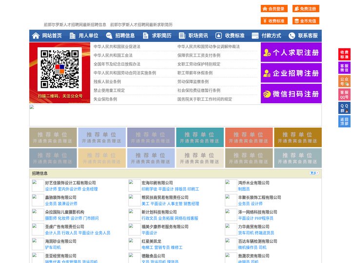
Task: Click the phone icon beside 联系客服
Action: coord(292,36)
